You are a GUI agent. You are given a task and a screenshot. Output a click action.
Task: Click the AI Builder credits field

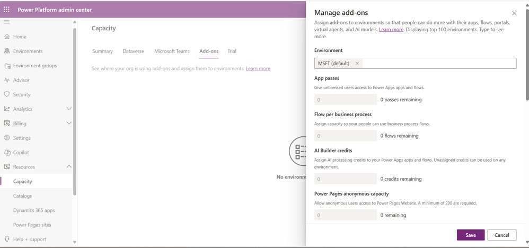pos(346,179)
